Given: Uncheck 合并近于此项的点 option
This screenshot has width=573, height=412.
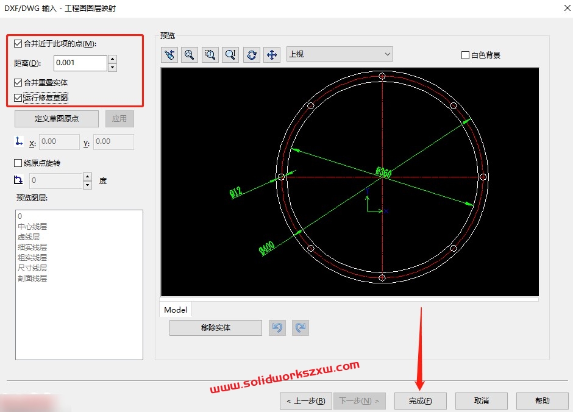Looking at the screenshot, I should (x=17, y=43).
